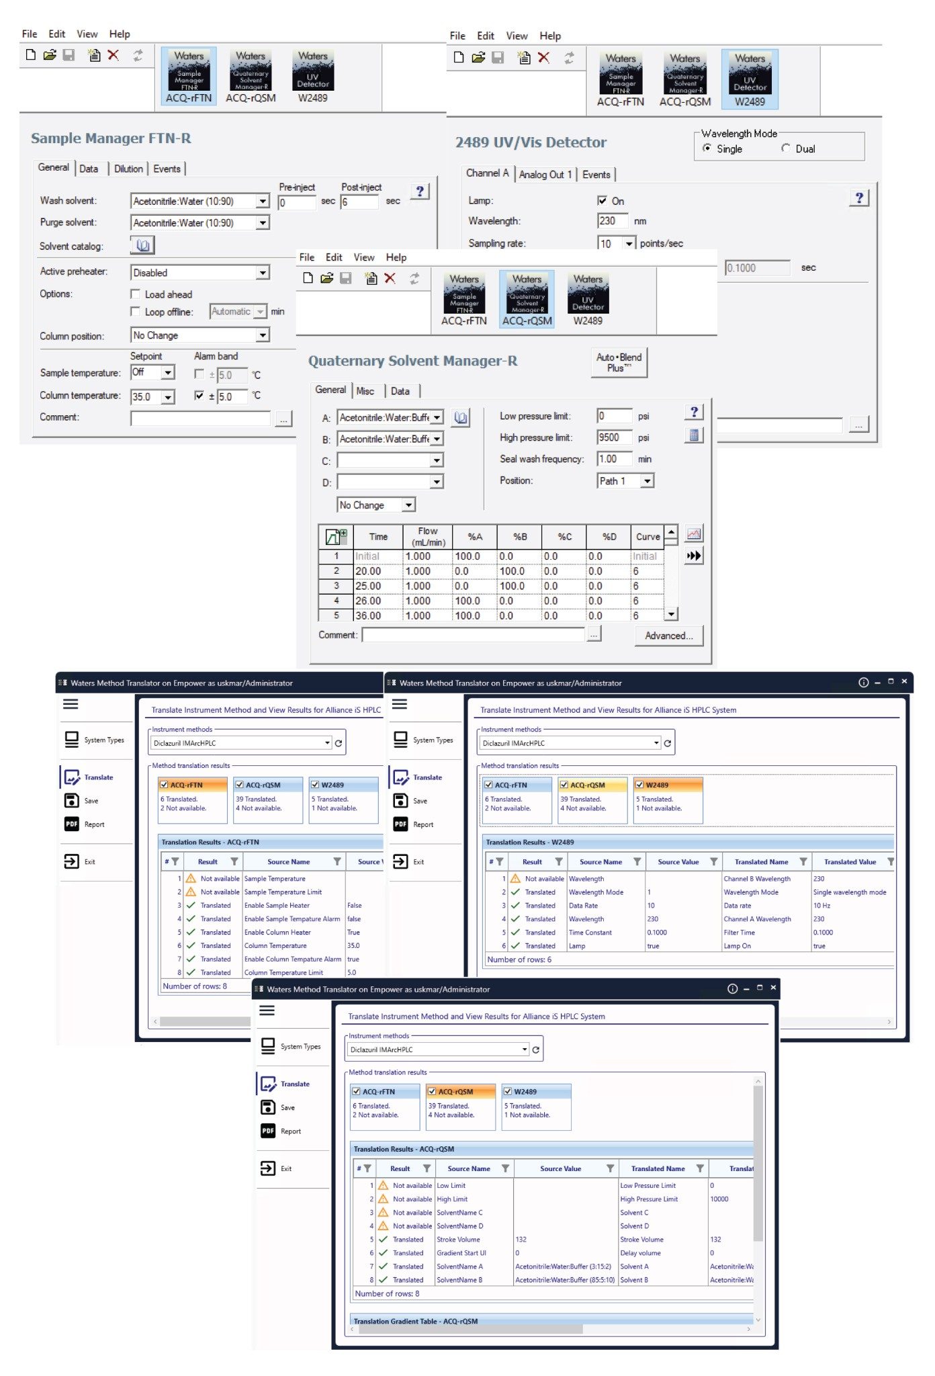
Task: Toggle ACQ-rFTN checkbox in ACQ-rFTN translator window
Action: 164,784
